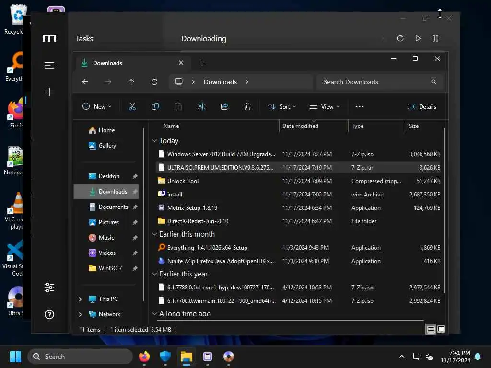Add a new task with Motrix plus icon
Screen dimensions: 491x368
(x=49, y=92)
